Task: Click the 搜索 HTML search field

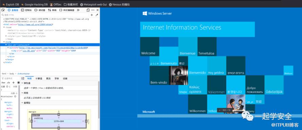Action: 45,15
